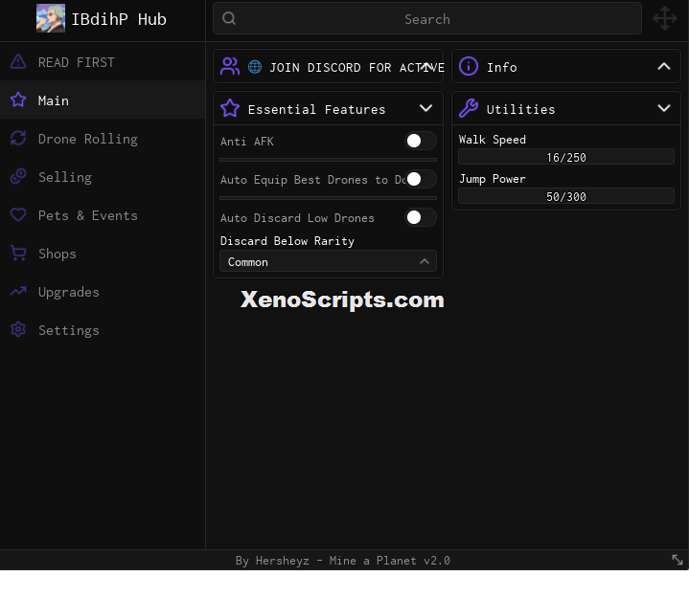Image resolution: width=689 pixels, height=599 pixels.
Task: Switch to the Main tab
Action: [103, 100]
